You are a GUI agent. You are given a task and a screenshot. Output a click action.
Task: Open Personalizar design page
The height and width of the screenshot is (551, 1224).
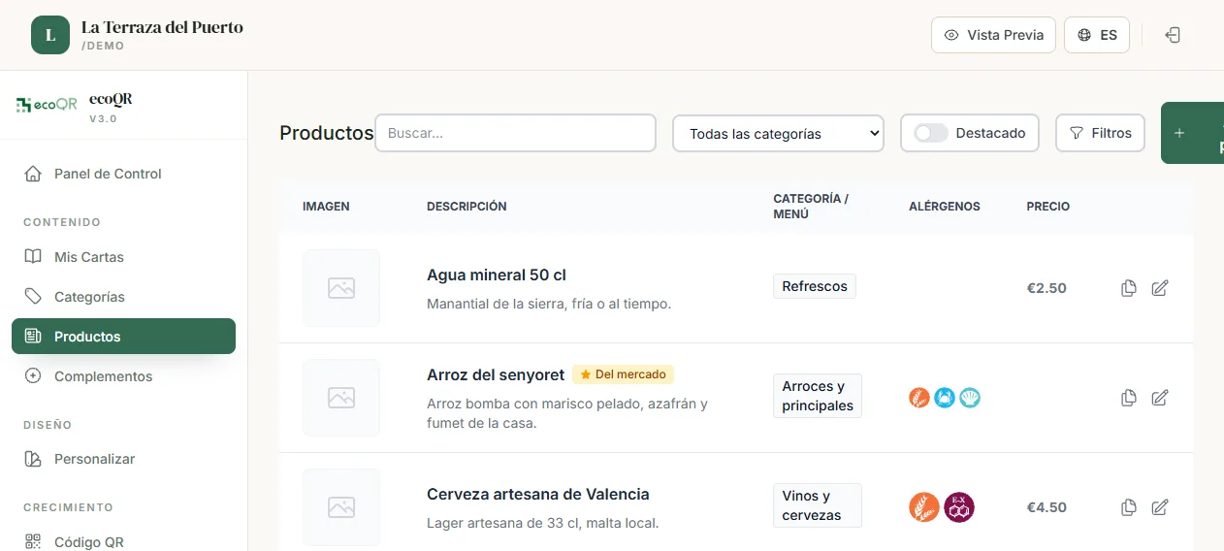click(x=123, y=459)
